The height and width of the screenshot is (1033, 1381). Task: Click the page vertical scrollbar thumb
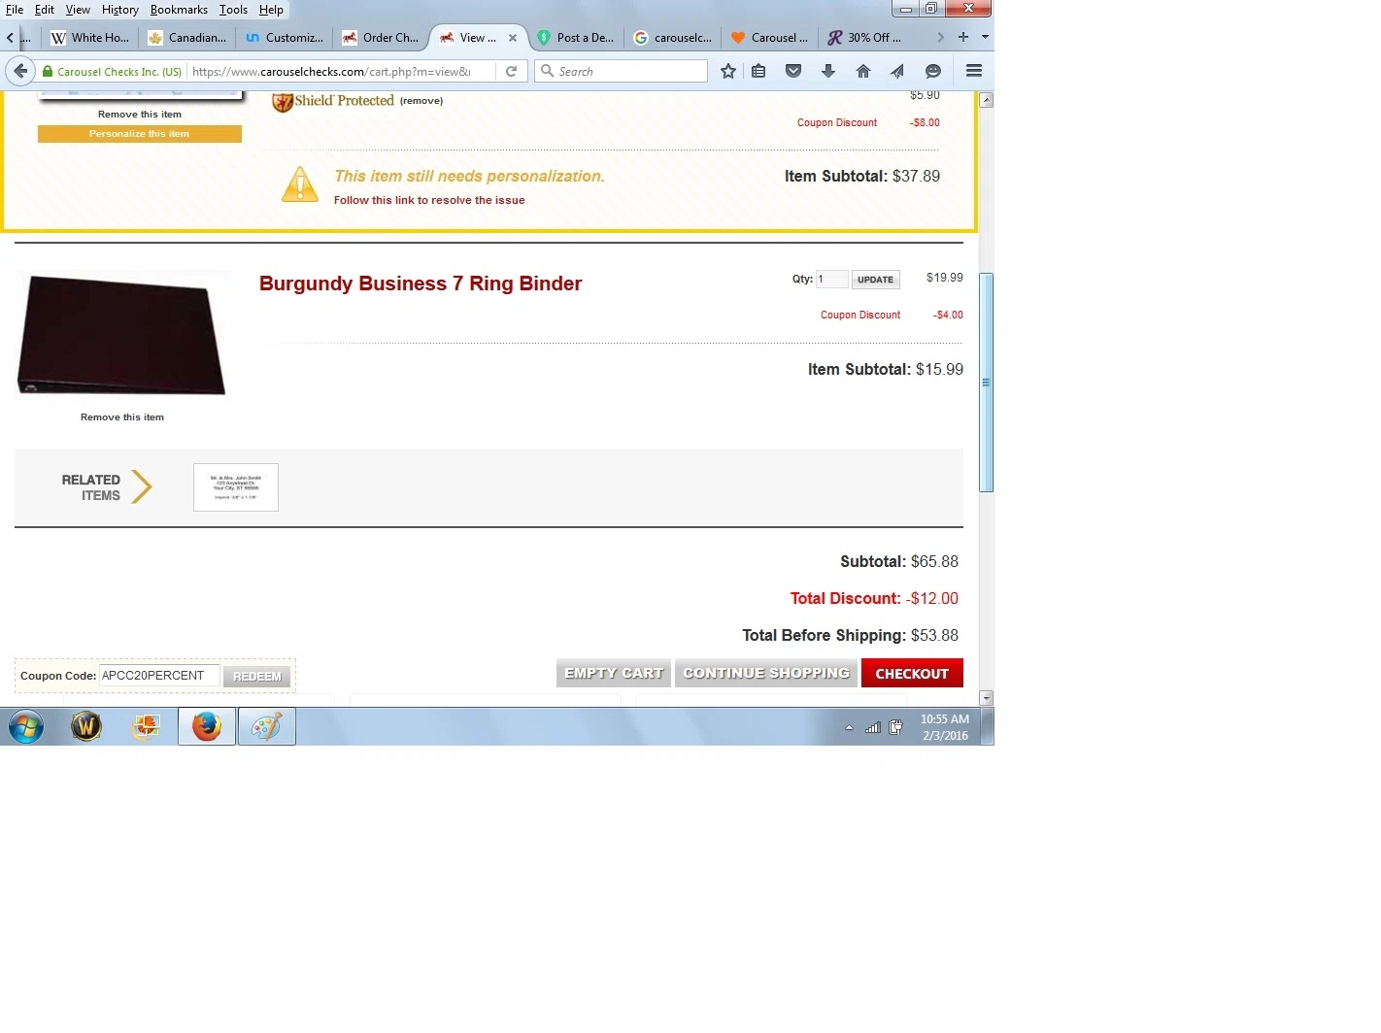pos(987,383)
